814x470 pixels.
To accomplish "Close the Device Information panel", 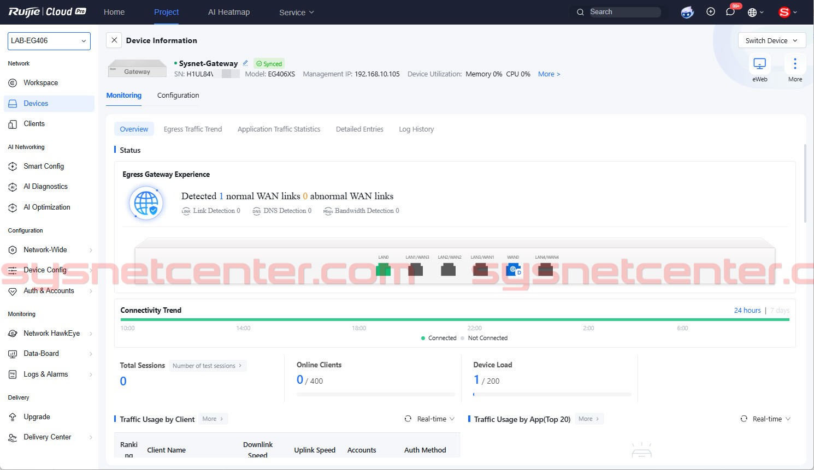I will tap(114, 40).
